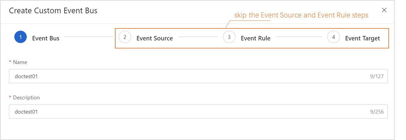The height and width of the screenshot is (140, 406).
Task: Click the required Description field label
Action: pos(26,98)
